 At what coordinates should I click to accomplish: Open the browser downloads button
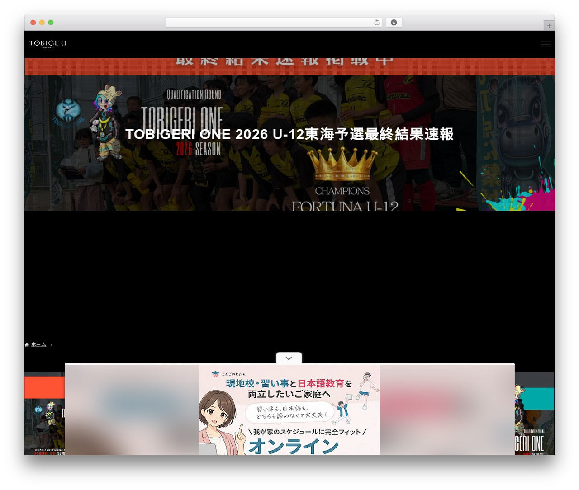click(x=394, y=23)
